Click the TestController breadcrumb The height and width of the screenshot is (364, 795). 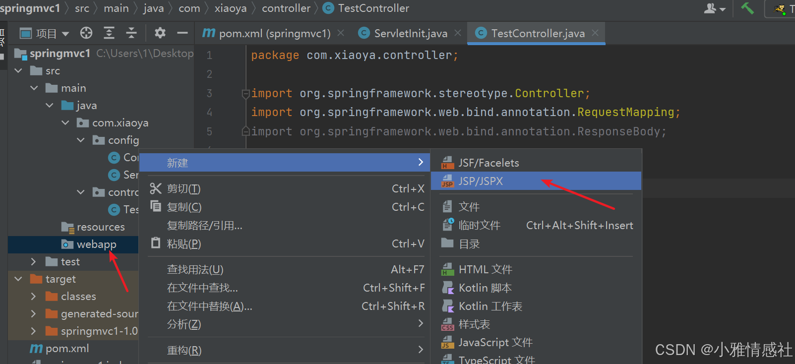[366, 8]
